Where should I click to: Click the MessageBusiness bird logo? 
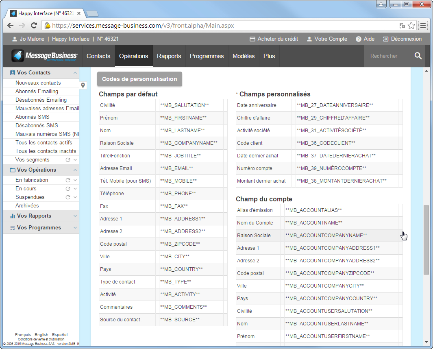pos(17,56)
